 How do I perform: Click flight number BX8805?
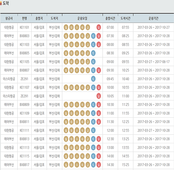pos(24,53)
